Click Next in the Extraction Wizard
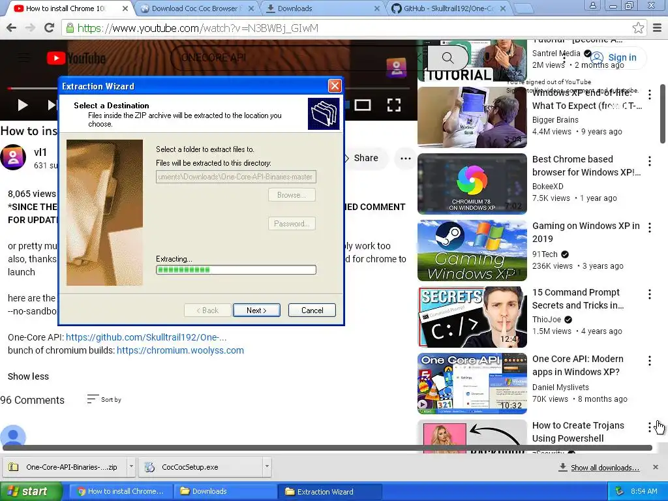The width and height of the screenshot is (668, 501). [x=256, y=310]
